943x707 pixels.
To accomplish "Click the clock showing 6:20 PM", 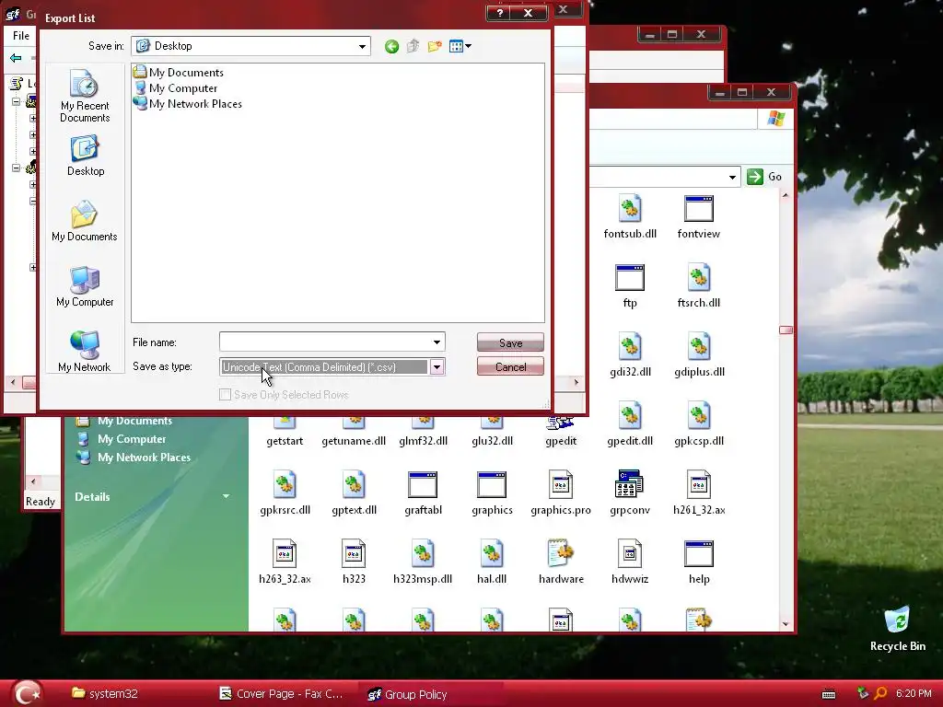I will click(x=914, y=694).
